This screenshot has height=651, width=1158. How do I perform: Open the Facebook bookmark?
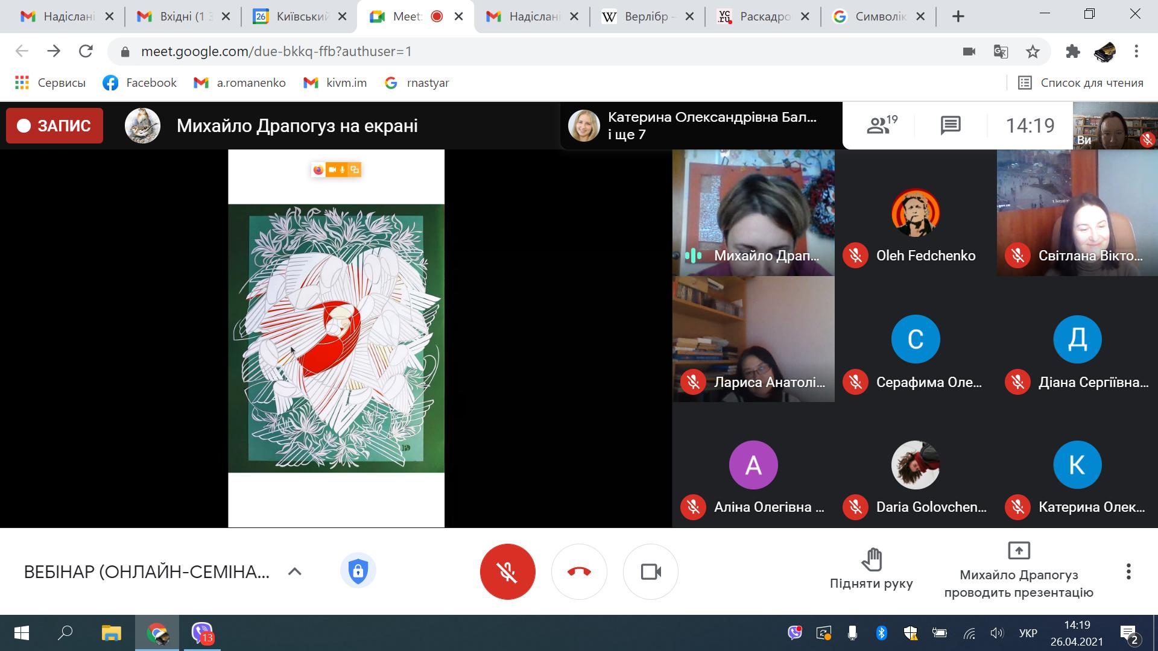[140, 83]
